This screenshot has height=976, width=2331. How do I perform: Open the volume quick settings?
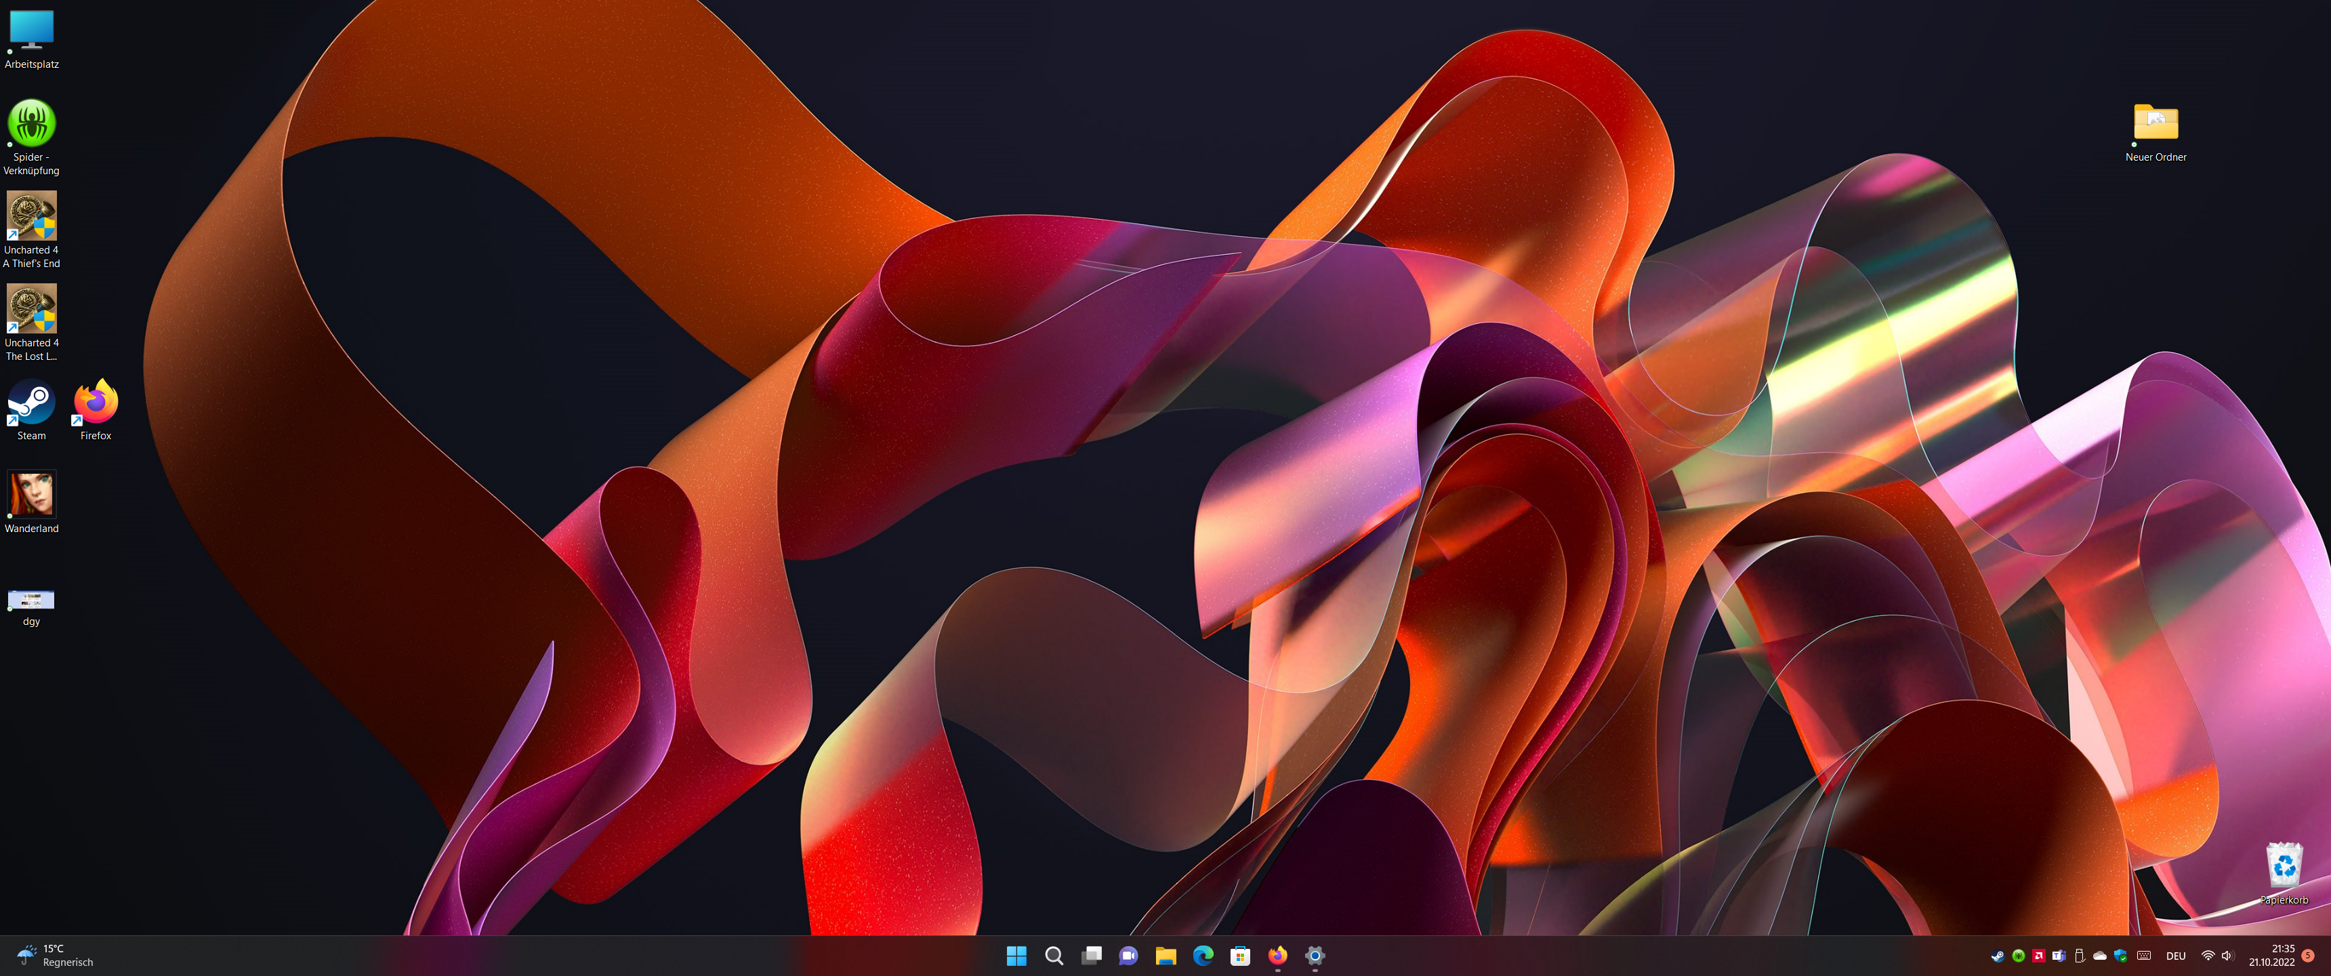click(2227, 955)
